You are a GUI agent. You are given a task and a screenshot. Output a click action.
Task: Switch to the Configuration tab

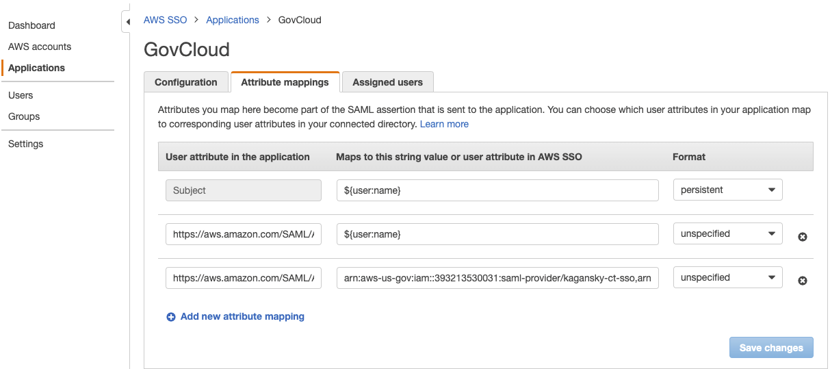tap(185, 82)
